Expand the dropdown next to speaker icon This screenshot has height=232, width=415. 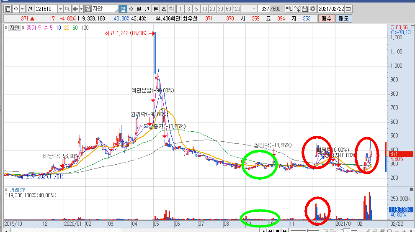pos(81,9)
